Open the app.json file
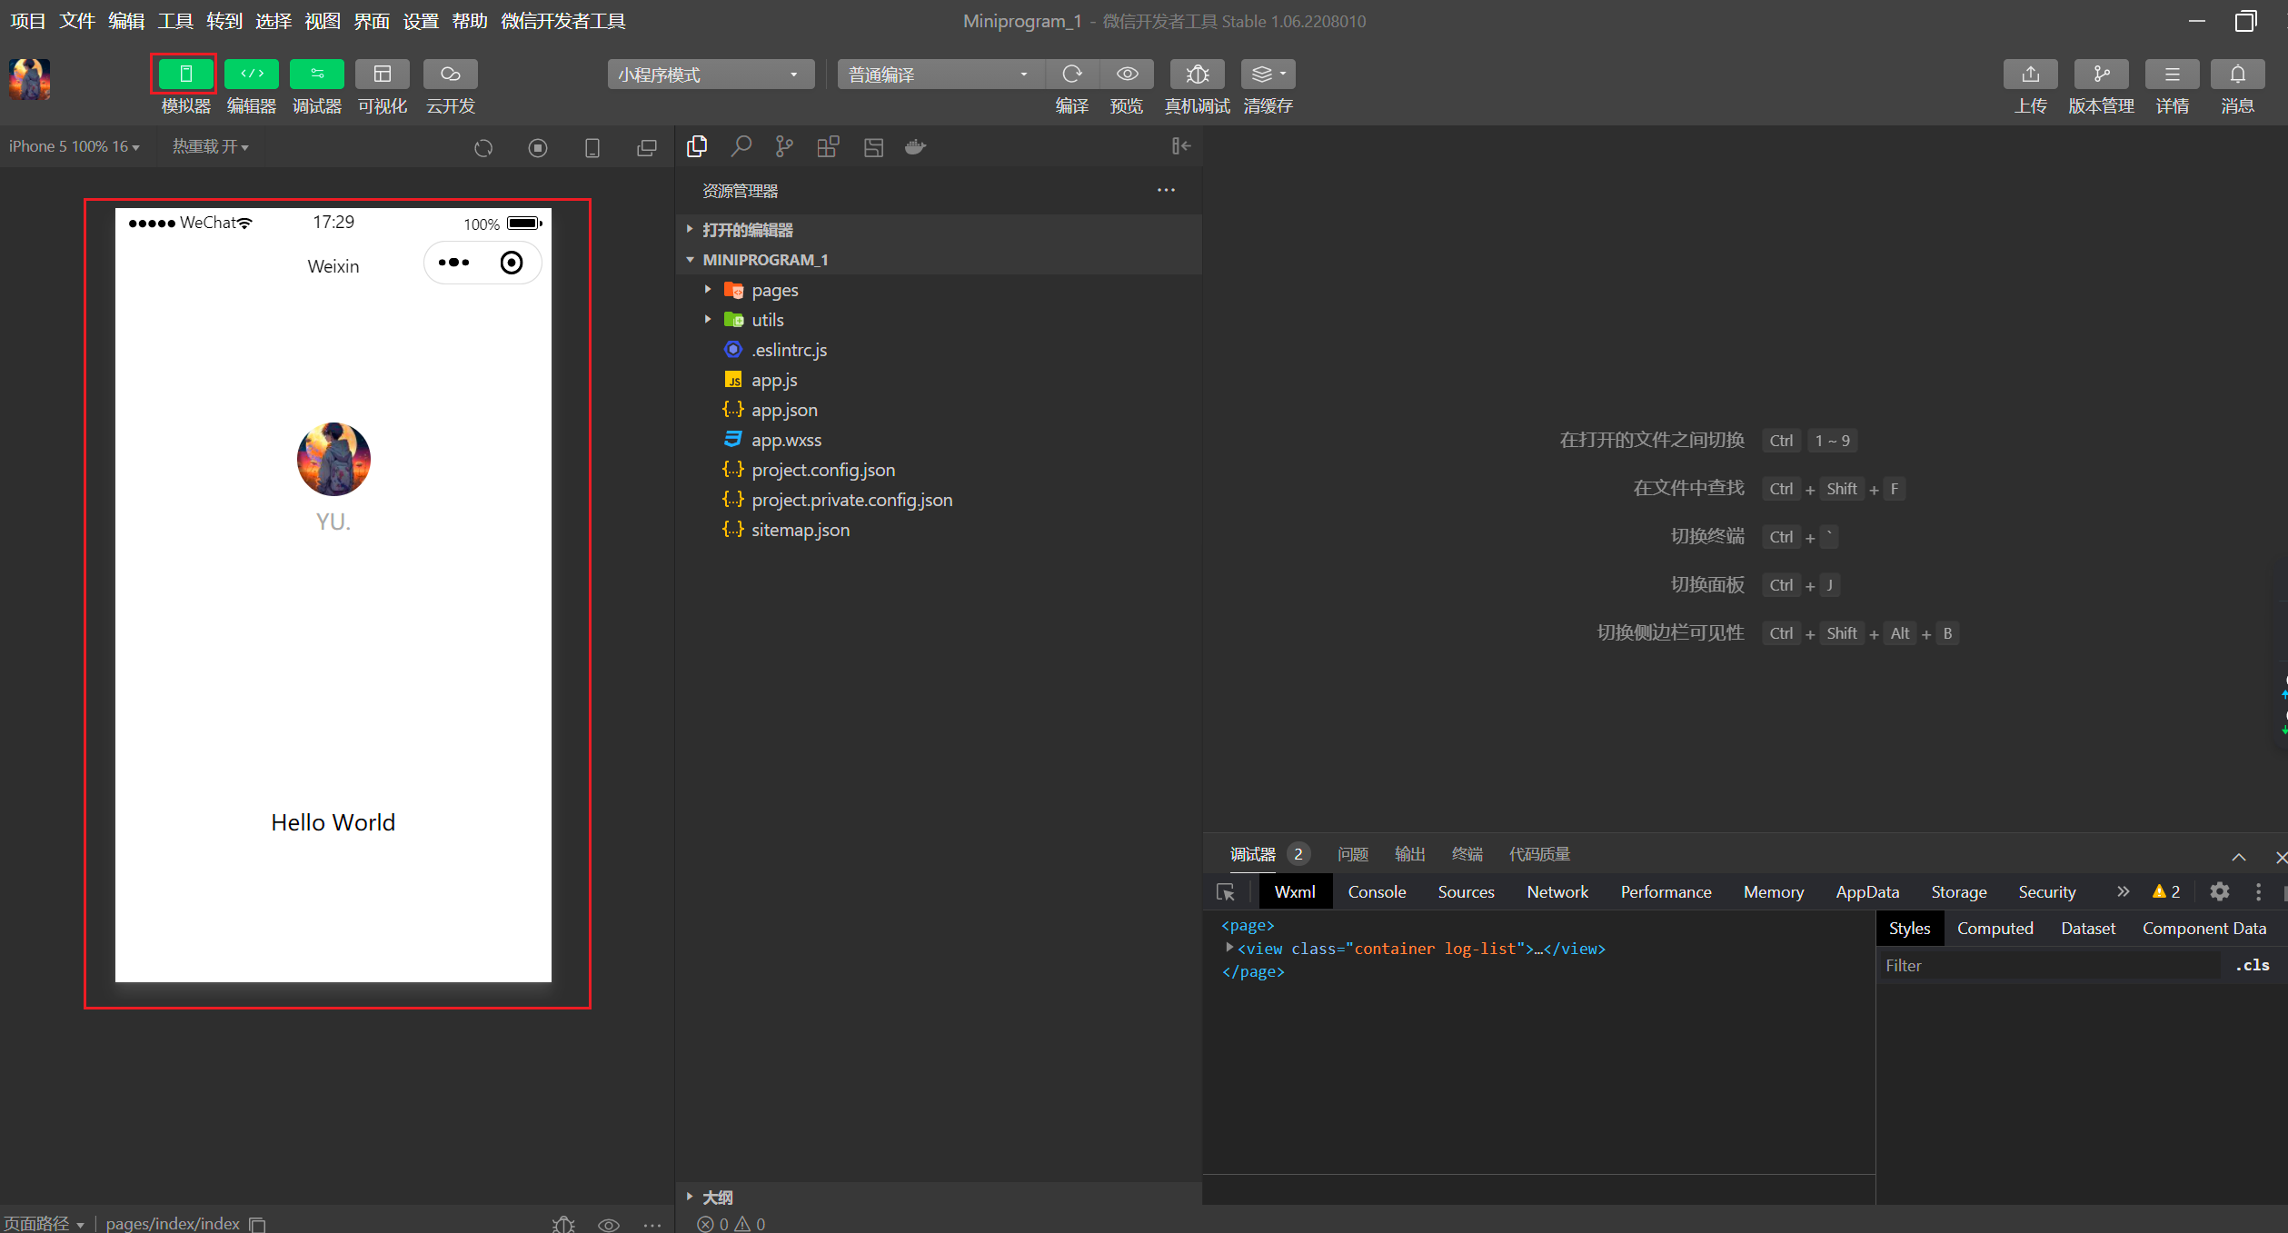 pyautogui.click(x=940, y=410)
